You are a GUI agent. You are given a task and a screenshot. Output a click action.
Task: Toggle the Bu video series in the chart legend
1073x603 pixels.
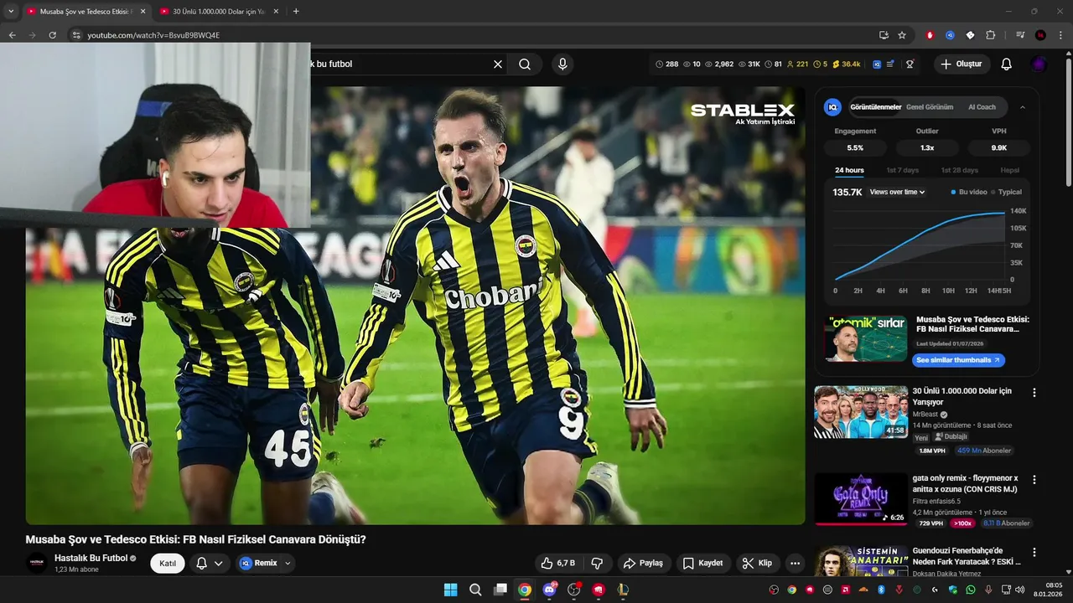968,192
